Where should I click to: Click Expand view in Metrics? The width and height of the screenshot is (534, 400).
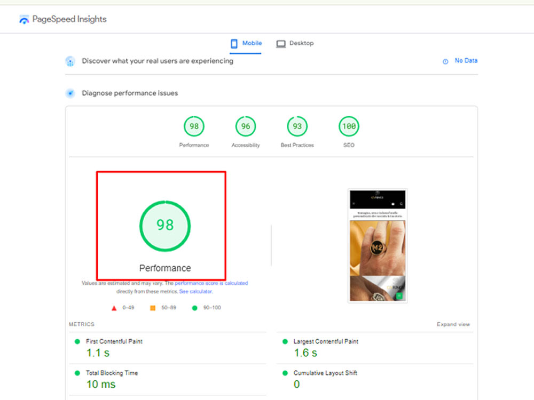click(x=453, y=324)
